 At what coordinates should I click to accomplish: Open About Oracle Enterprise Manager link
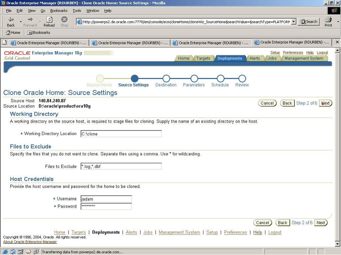(30, 242)
